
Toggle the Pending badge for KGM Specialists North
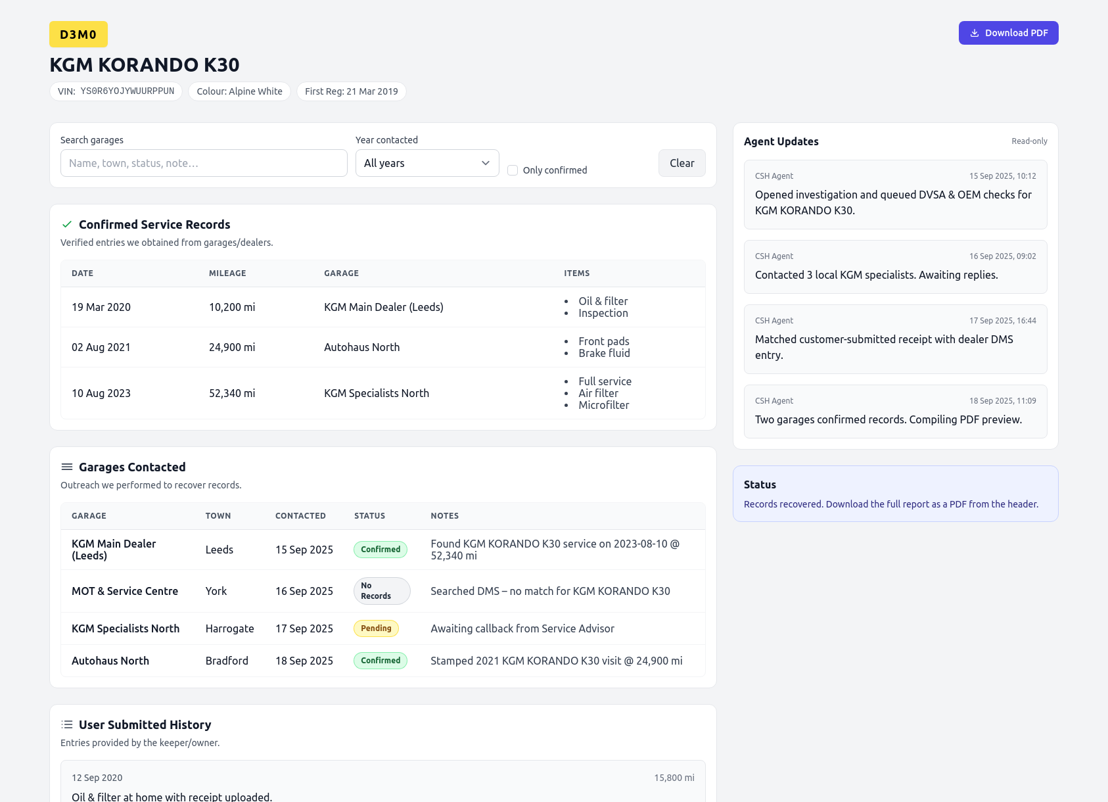(375, 628)
